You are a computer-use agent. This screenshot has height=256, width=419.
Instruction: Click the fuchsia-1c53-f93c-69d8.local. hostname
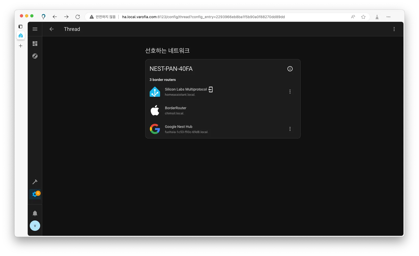(x=186, y=132)
